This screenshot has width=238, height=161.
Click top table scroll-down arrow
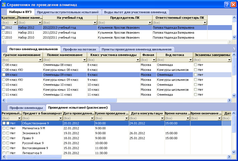(234, 37)
